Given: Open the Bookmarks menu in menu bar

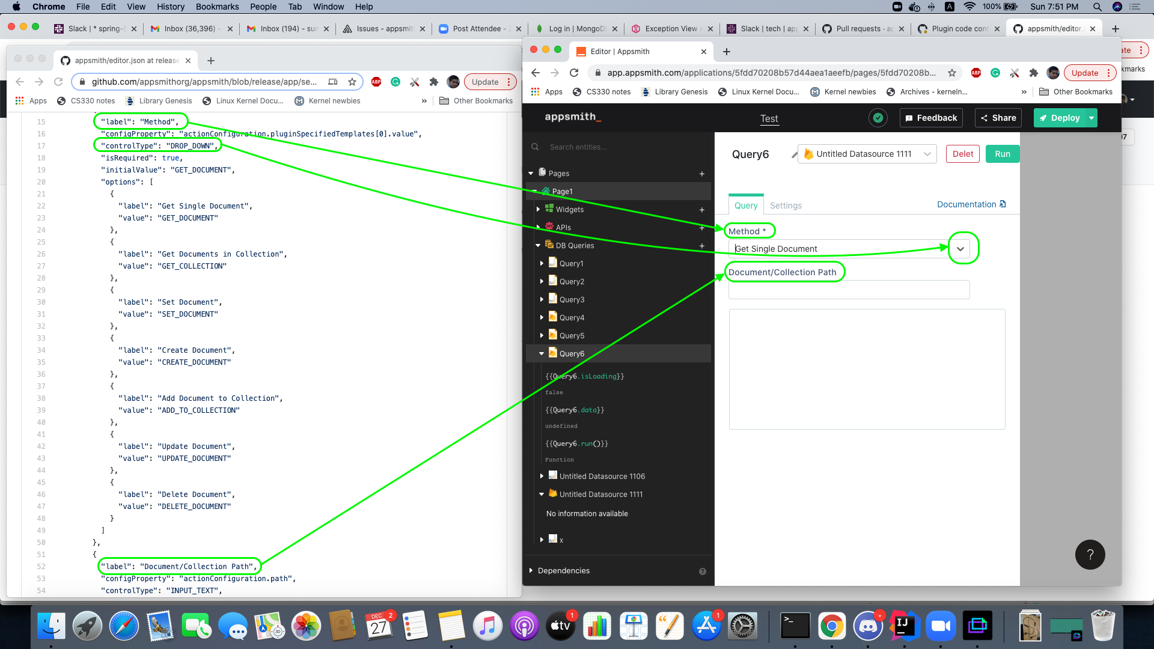Looking at the screenshot, I should (217, 7).
